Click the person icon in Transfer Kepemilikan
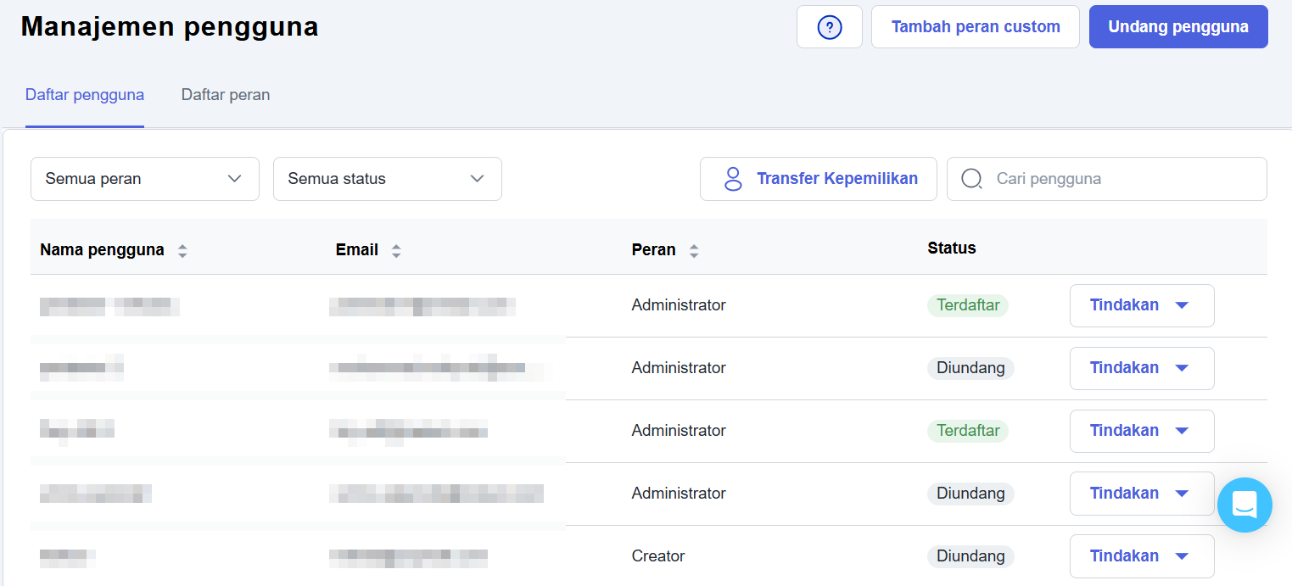The image size is (1292, 586). pyautogui.click(x=732, y=179)
